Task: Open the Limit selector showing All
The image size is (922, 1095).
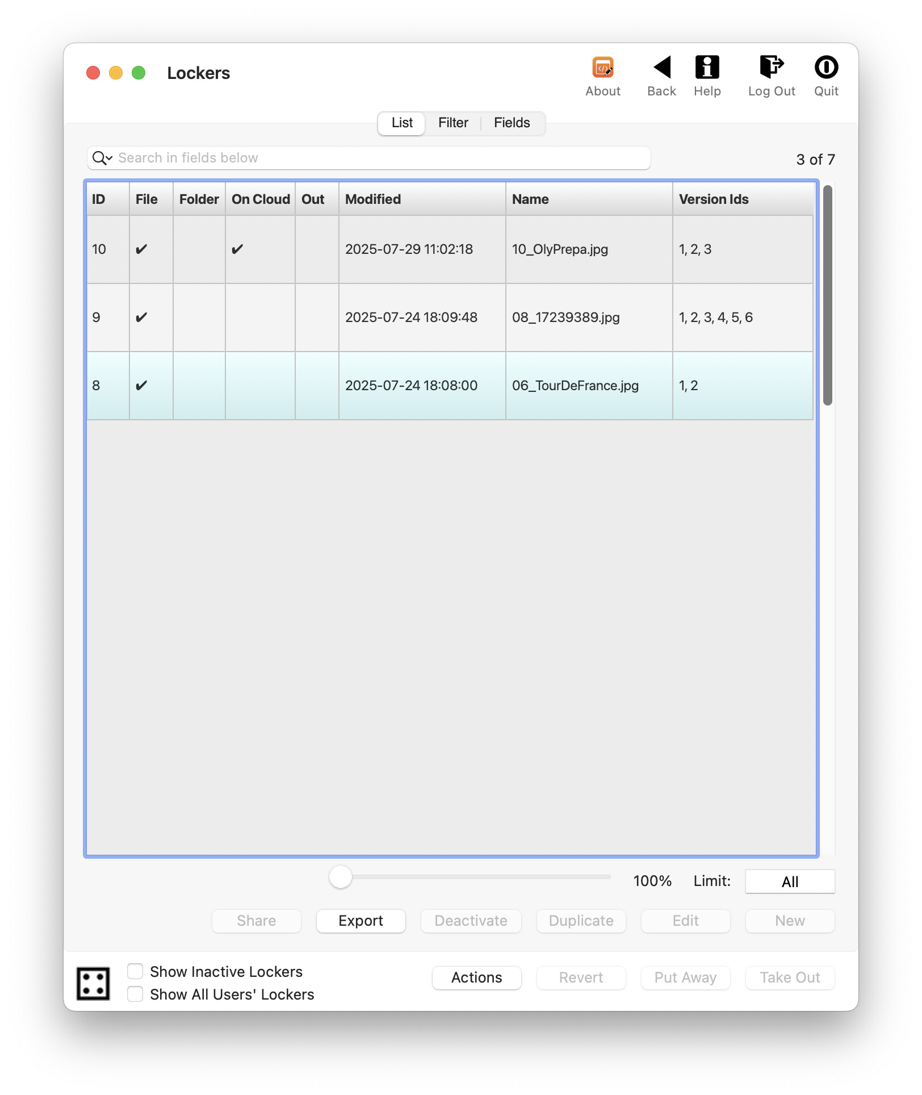Action: click(x=790, y=881)
